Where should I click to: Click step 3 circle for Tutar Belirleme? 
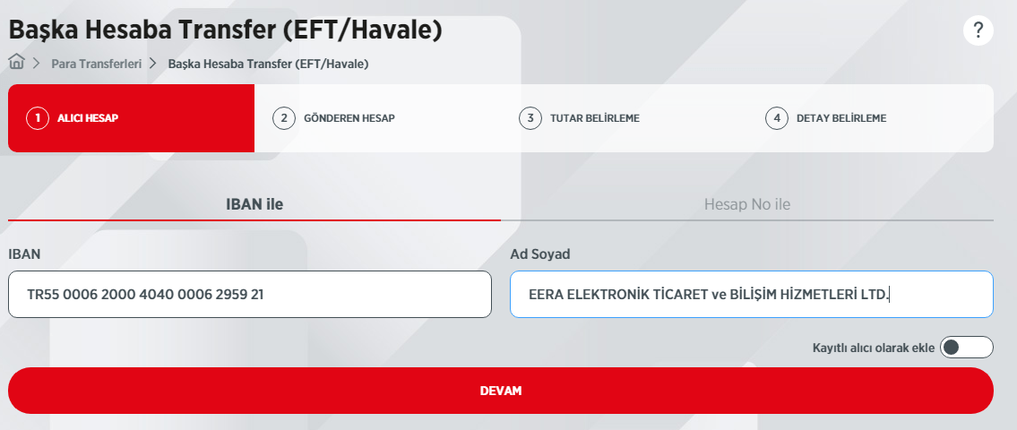point(530,118)
